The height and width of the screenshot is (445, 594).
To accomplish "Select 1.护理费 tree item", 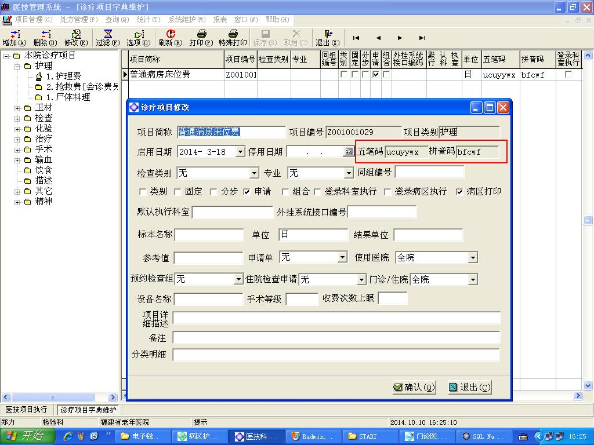I will point(63,76).
